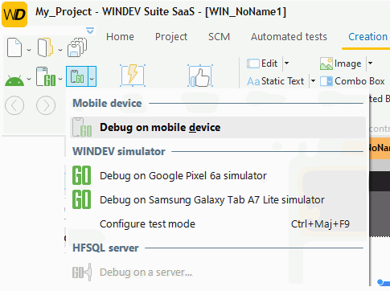
Task: Open the Automated tests tab
Action: [289, 37]
